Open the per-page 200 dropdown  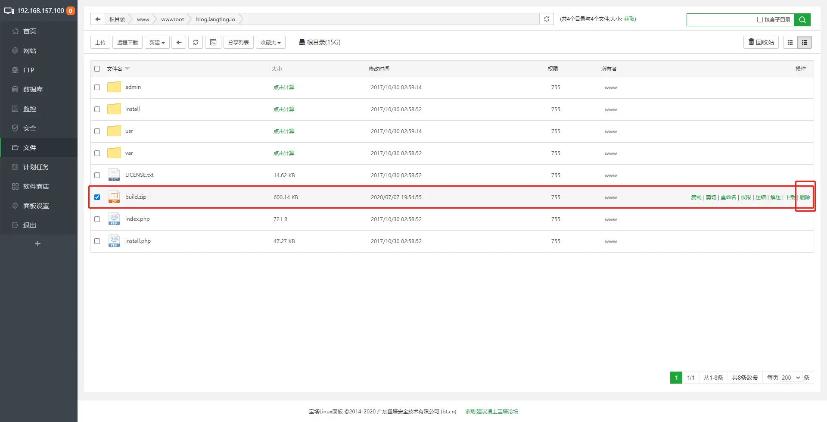791,378
